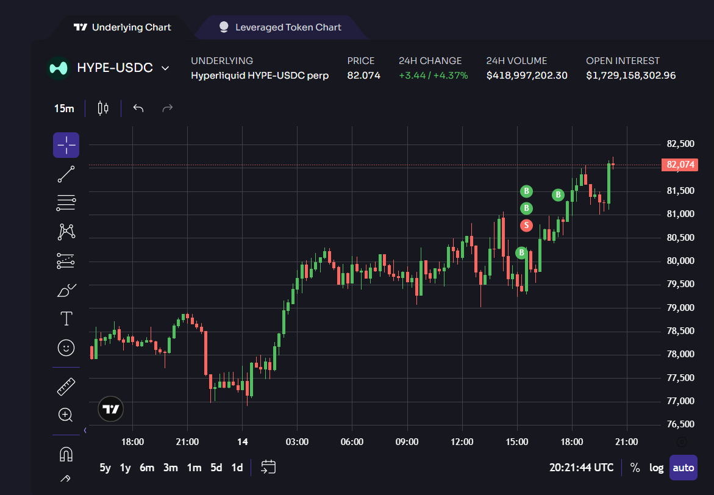Open the Fibonacci retracement tool
The height and width of the screenshot is (495, 714).
click(66, 202)
